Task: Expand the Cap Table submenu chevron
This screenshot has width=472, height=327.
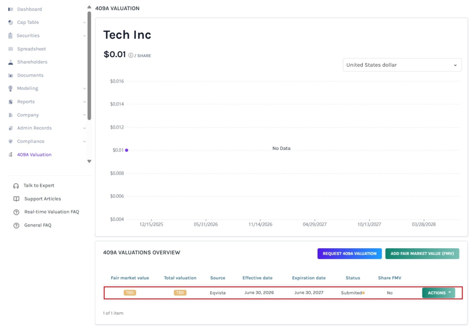Action: [x=84, y=22]
